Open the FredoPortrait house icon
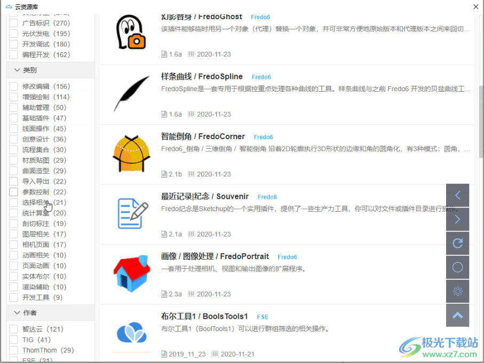The image size is (484, 363). 131,273
